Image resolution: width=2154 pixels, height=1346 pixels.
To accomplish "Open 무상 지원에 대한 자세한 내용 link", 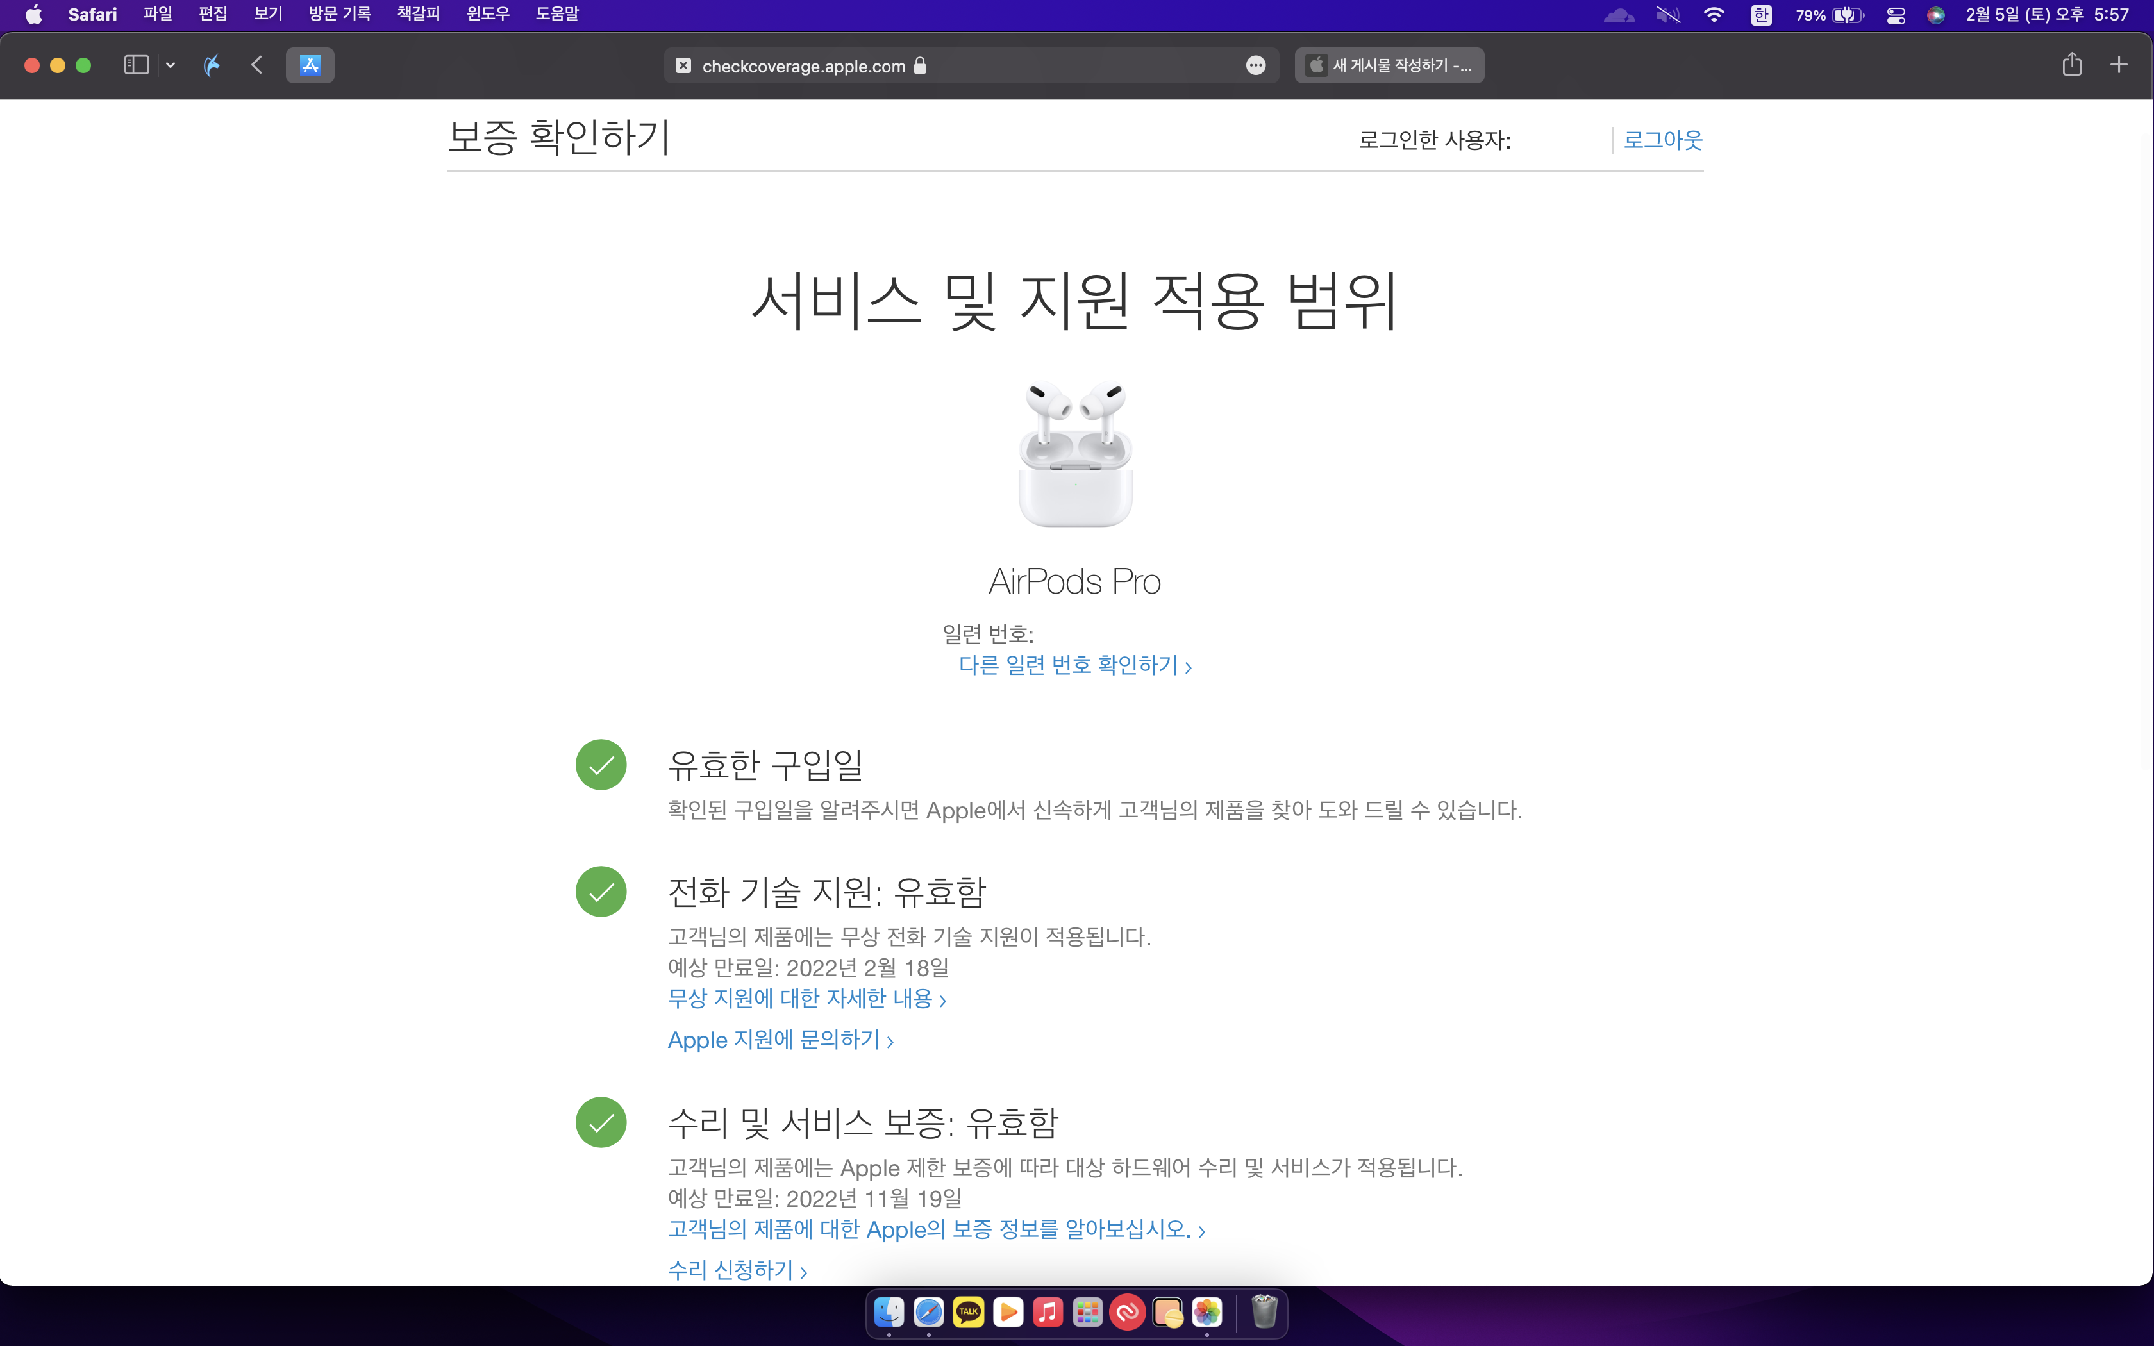I will click(806, 998).
